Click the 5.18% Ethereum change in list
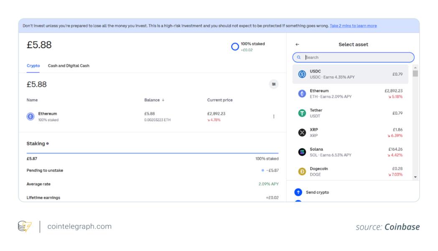438x251 pixels. [395, 97]
